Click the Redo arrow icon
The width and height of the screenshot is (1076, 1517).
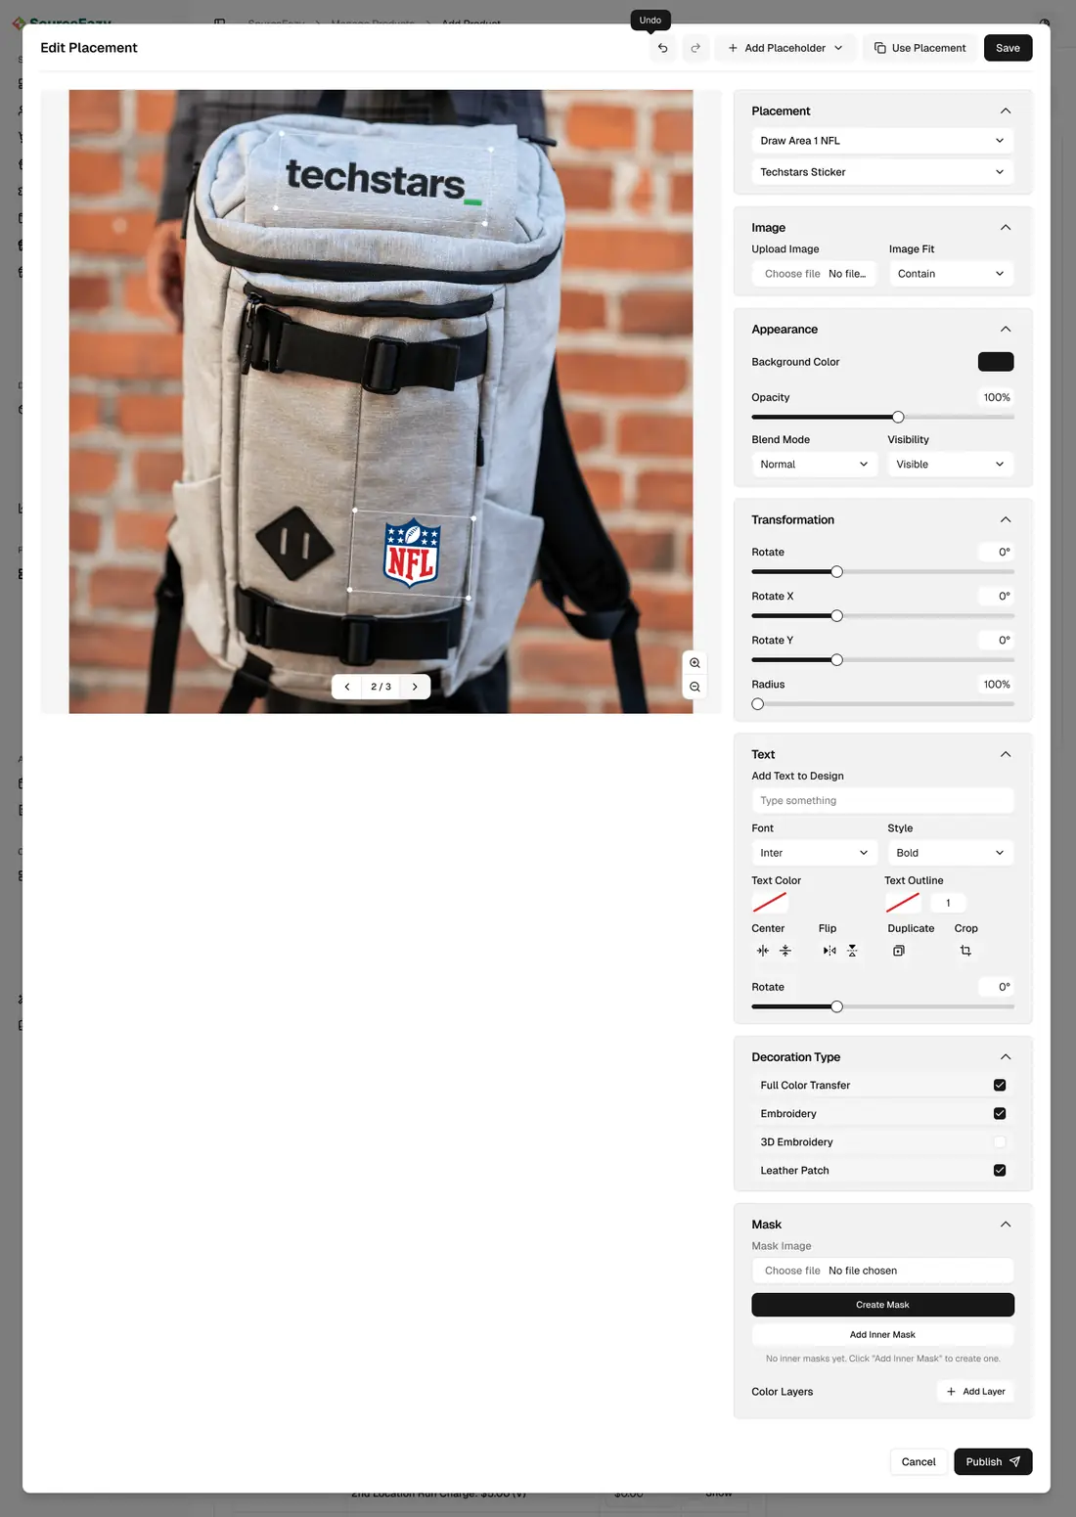click(695, 48)
